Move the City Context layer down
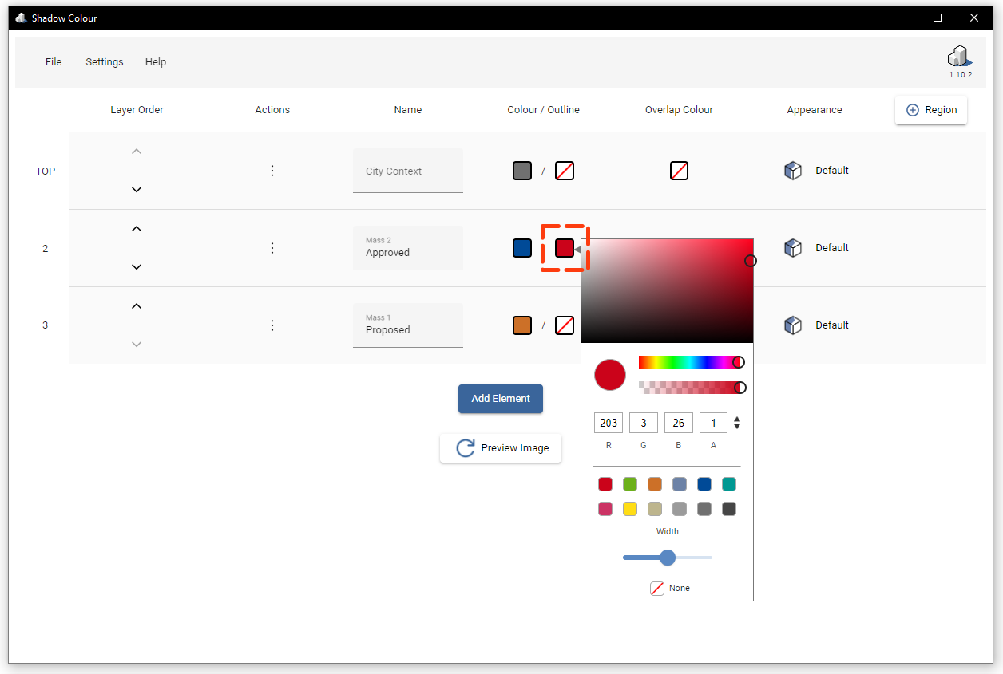The height and width of the screenshot is (674, 1003). [137, 189]
